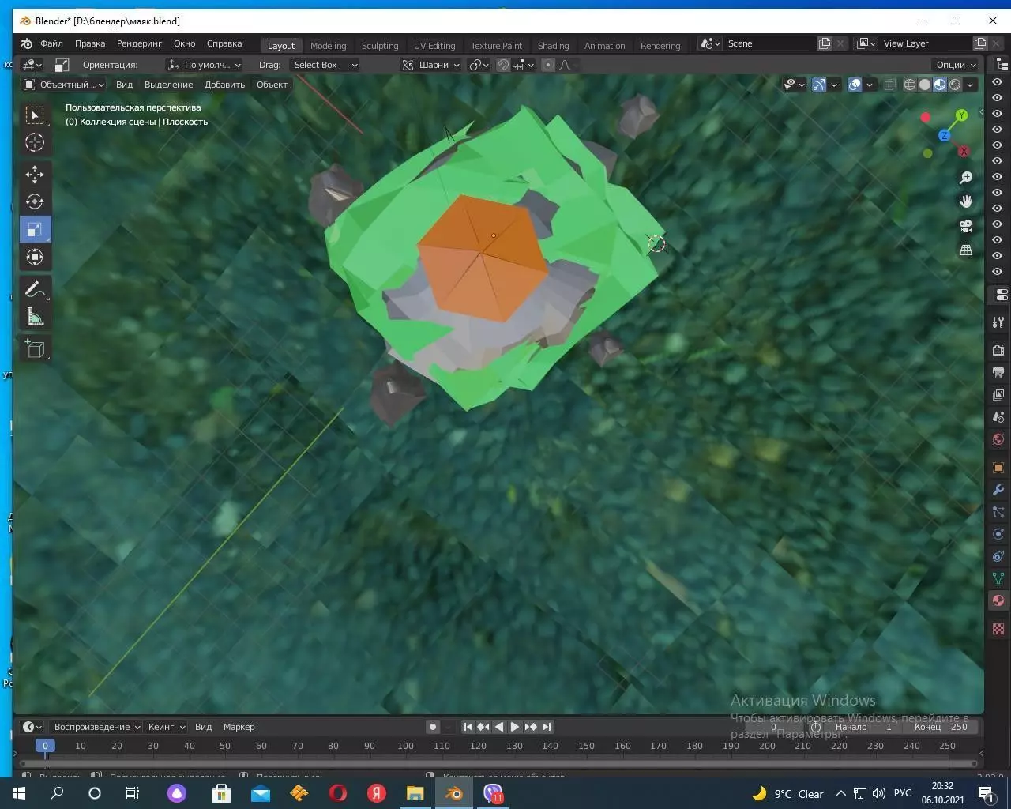Toggle proportional editing in the header
1011x809 pixels.
click(548, 65)
